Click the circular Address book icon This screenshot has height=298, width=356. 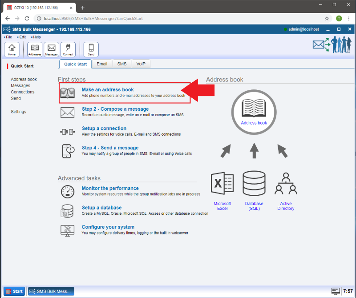tap(254, 111)
